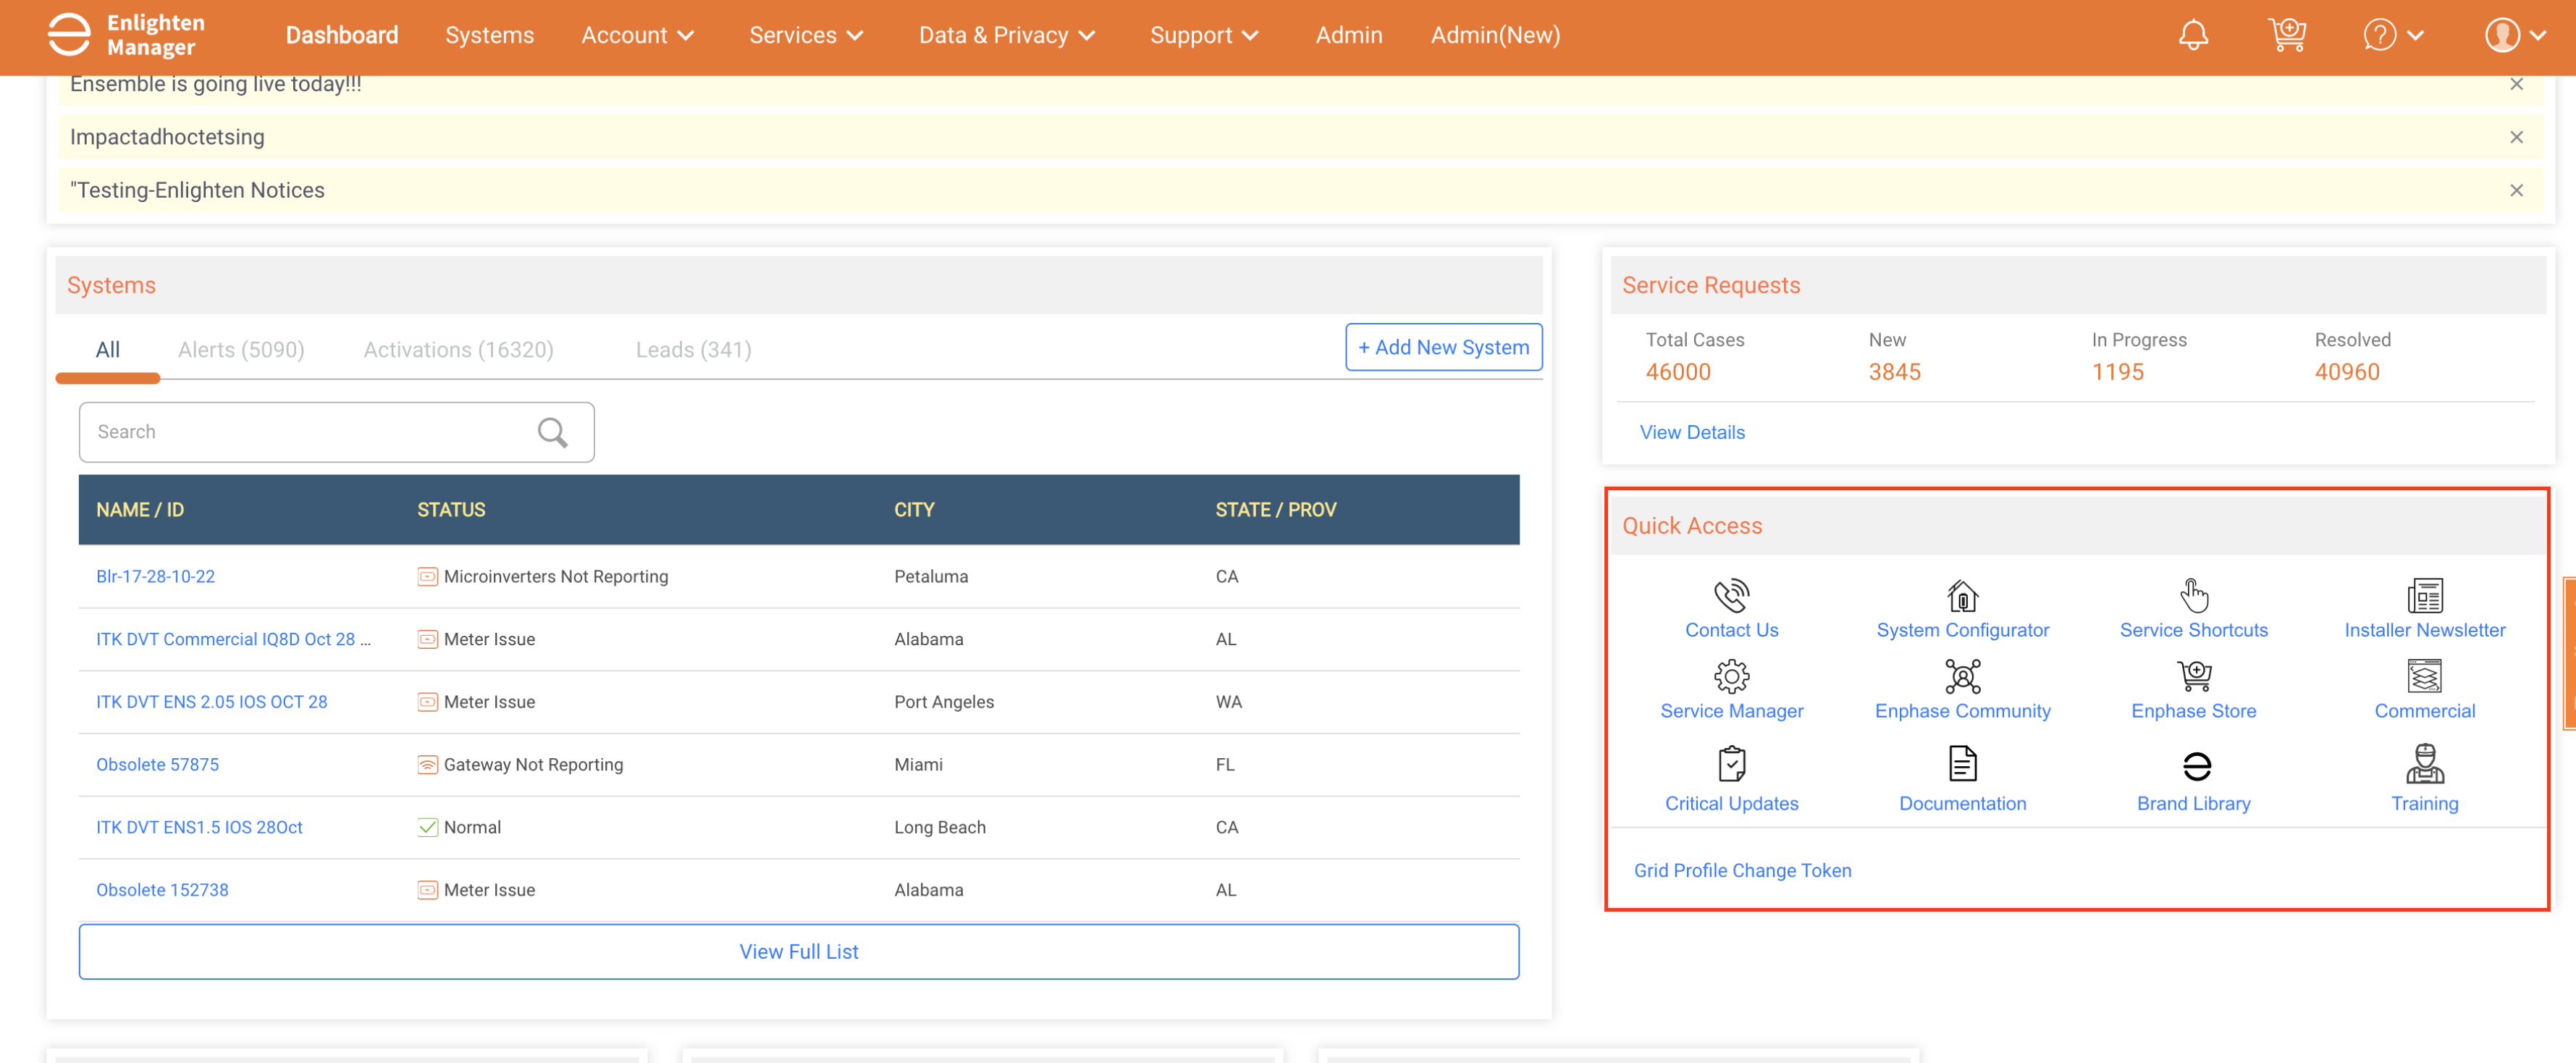Switch to the Alerts (5090) tab
Viewport: 2576px width, 1063px height.
point(241,349)
